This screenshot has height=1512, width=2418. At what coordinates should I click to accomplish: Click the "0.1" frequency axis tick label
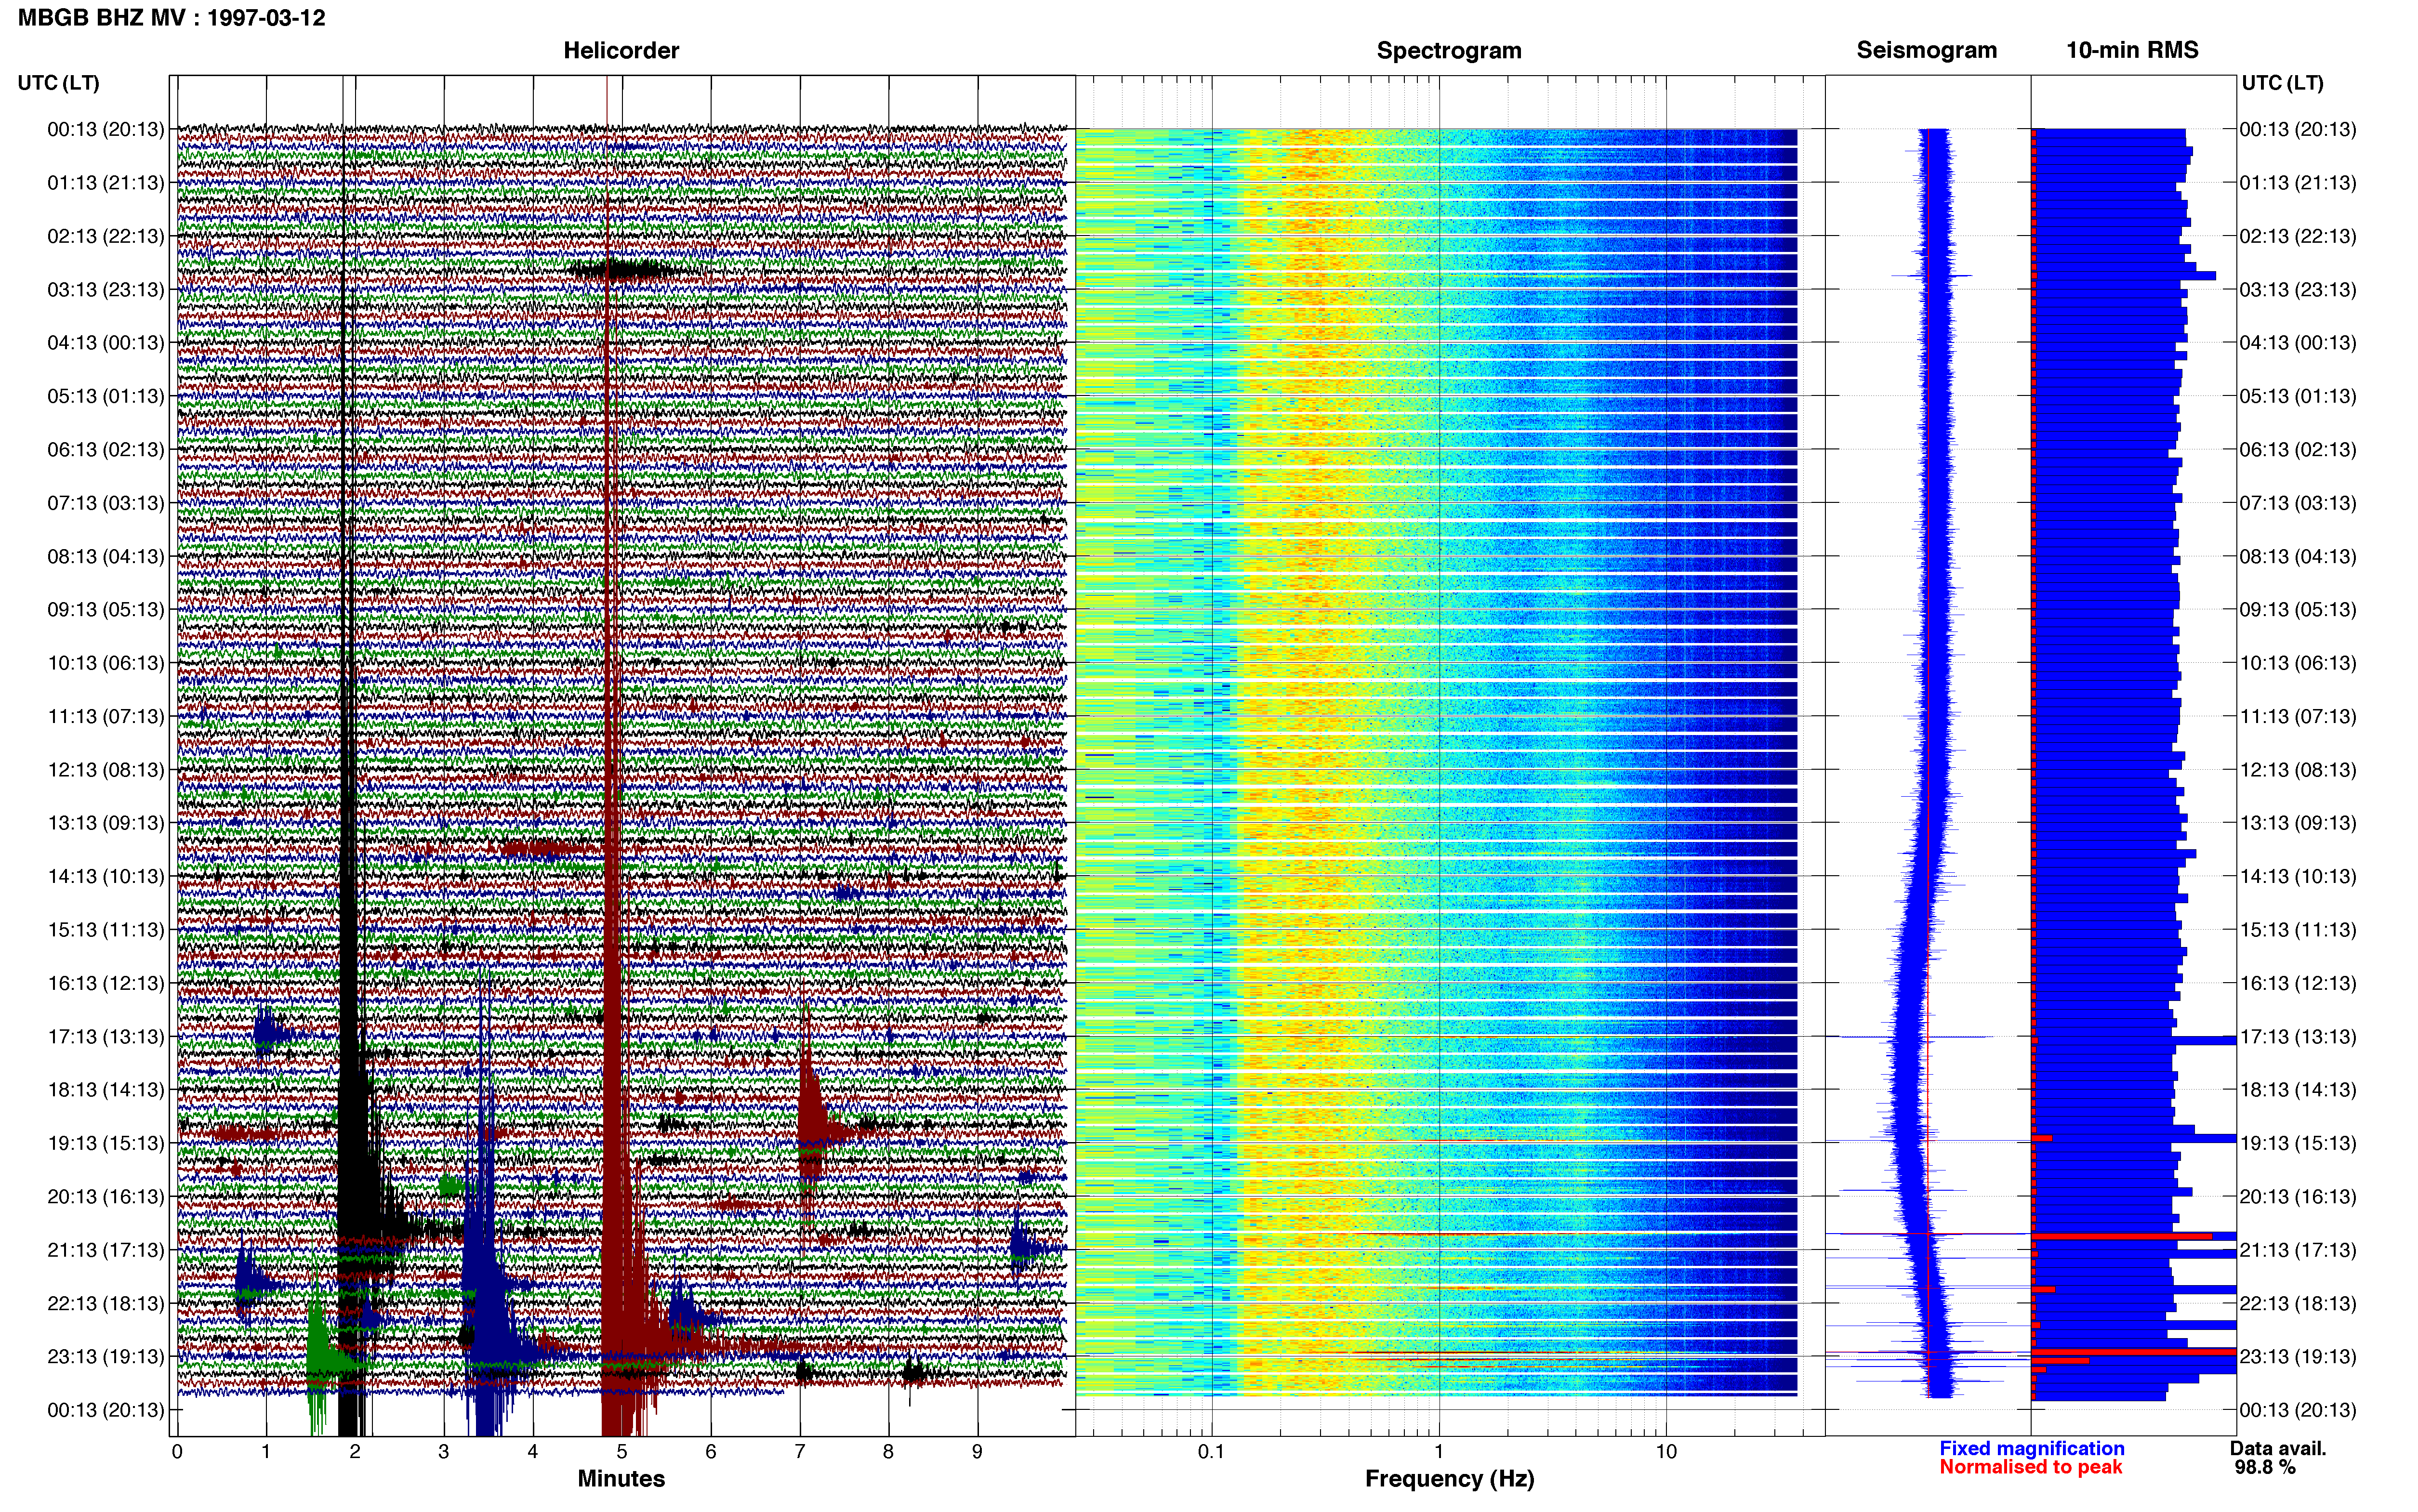(1211, 1452)
